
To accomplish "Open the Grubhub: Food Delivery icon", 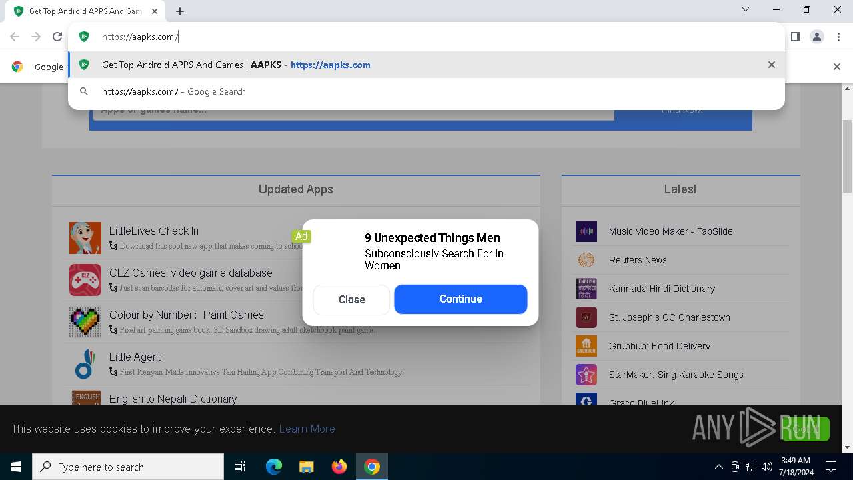I will point(586,346).
